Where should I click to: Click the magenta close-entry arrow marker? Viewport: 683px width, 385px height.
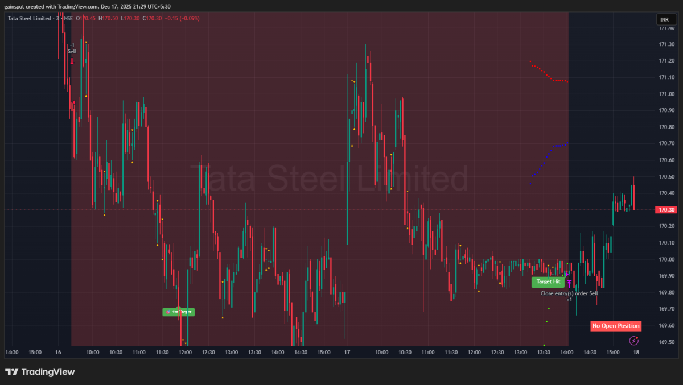pyautogui.click(x=569, y=283)
